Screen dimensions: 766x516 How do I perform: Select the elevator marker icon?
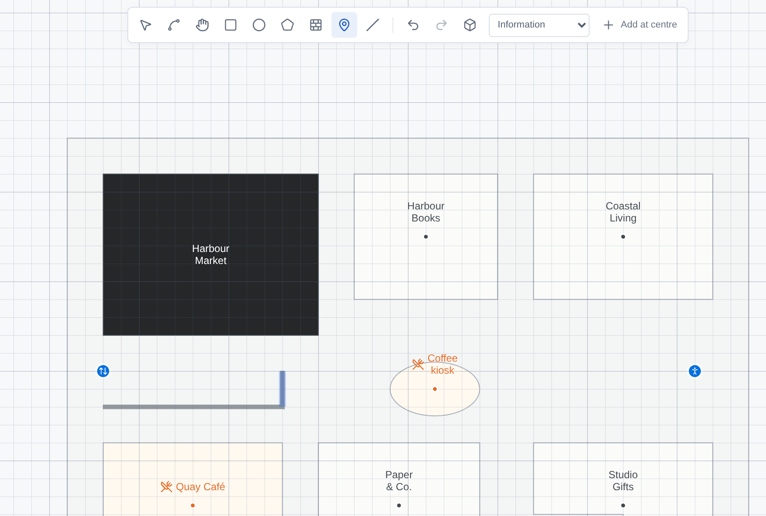pos(103,371)
